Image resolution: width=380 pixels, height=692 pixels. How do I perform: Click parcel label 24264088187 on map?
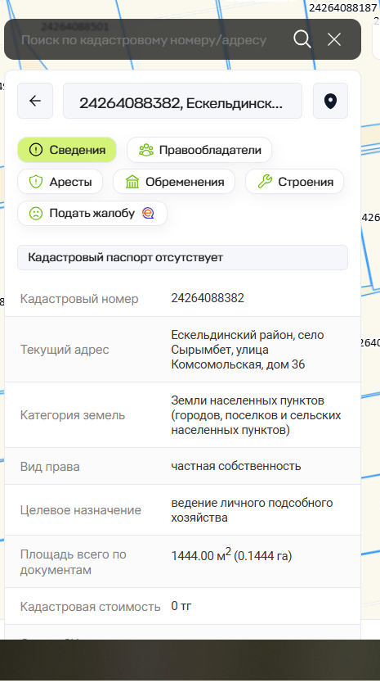tap(342, 7)
